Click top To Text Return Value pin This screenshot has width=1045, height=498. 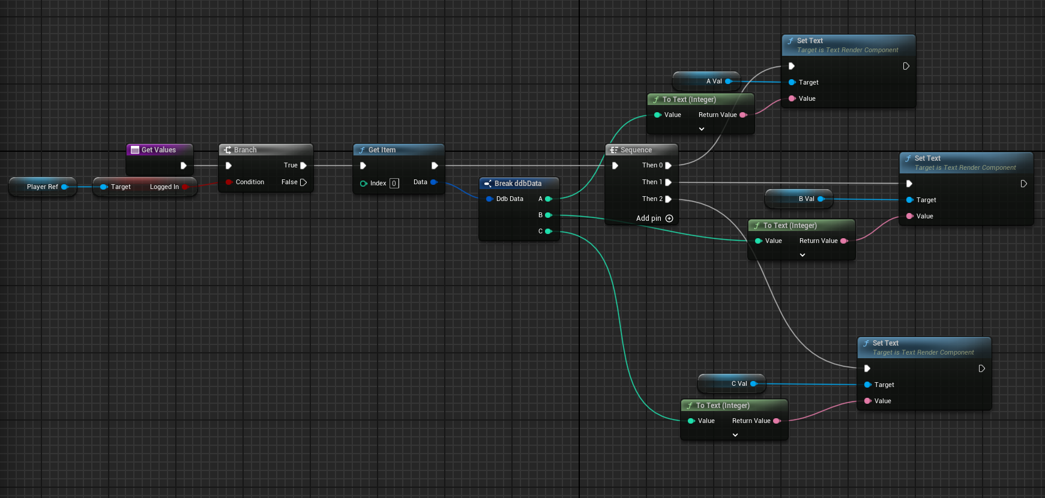[742, 115]
